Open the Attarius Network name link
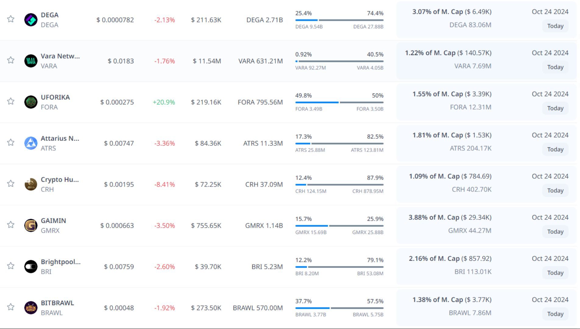This screenshot has width=580, height=329. pos(60,138)
